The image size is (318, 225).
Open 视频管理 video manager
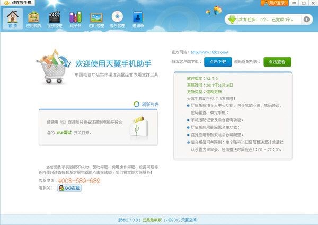pos(55,19)
